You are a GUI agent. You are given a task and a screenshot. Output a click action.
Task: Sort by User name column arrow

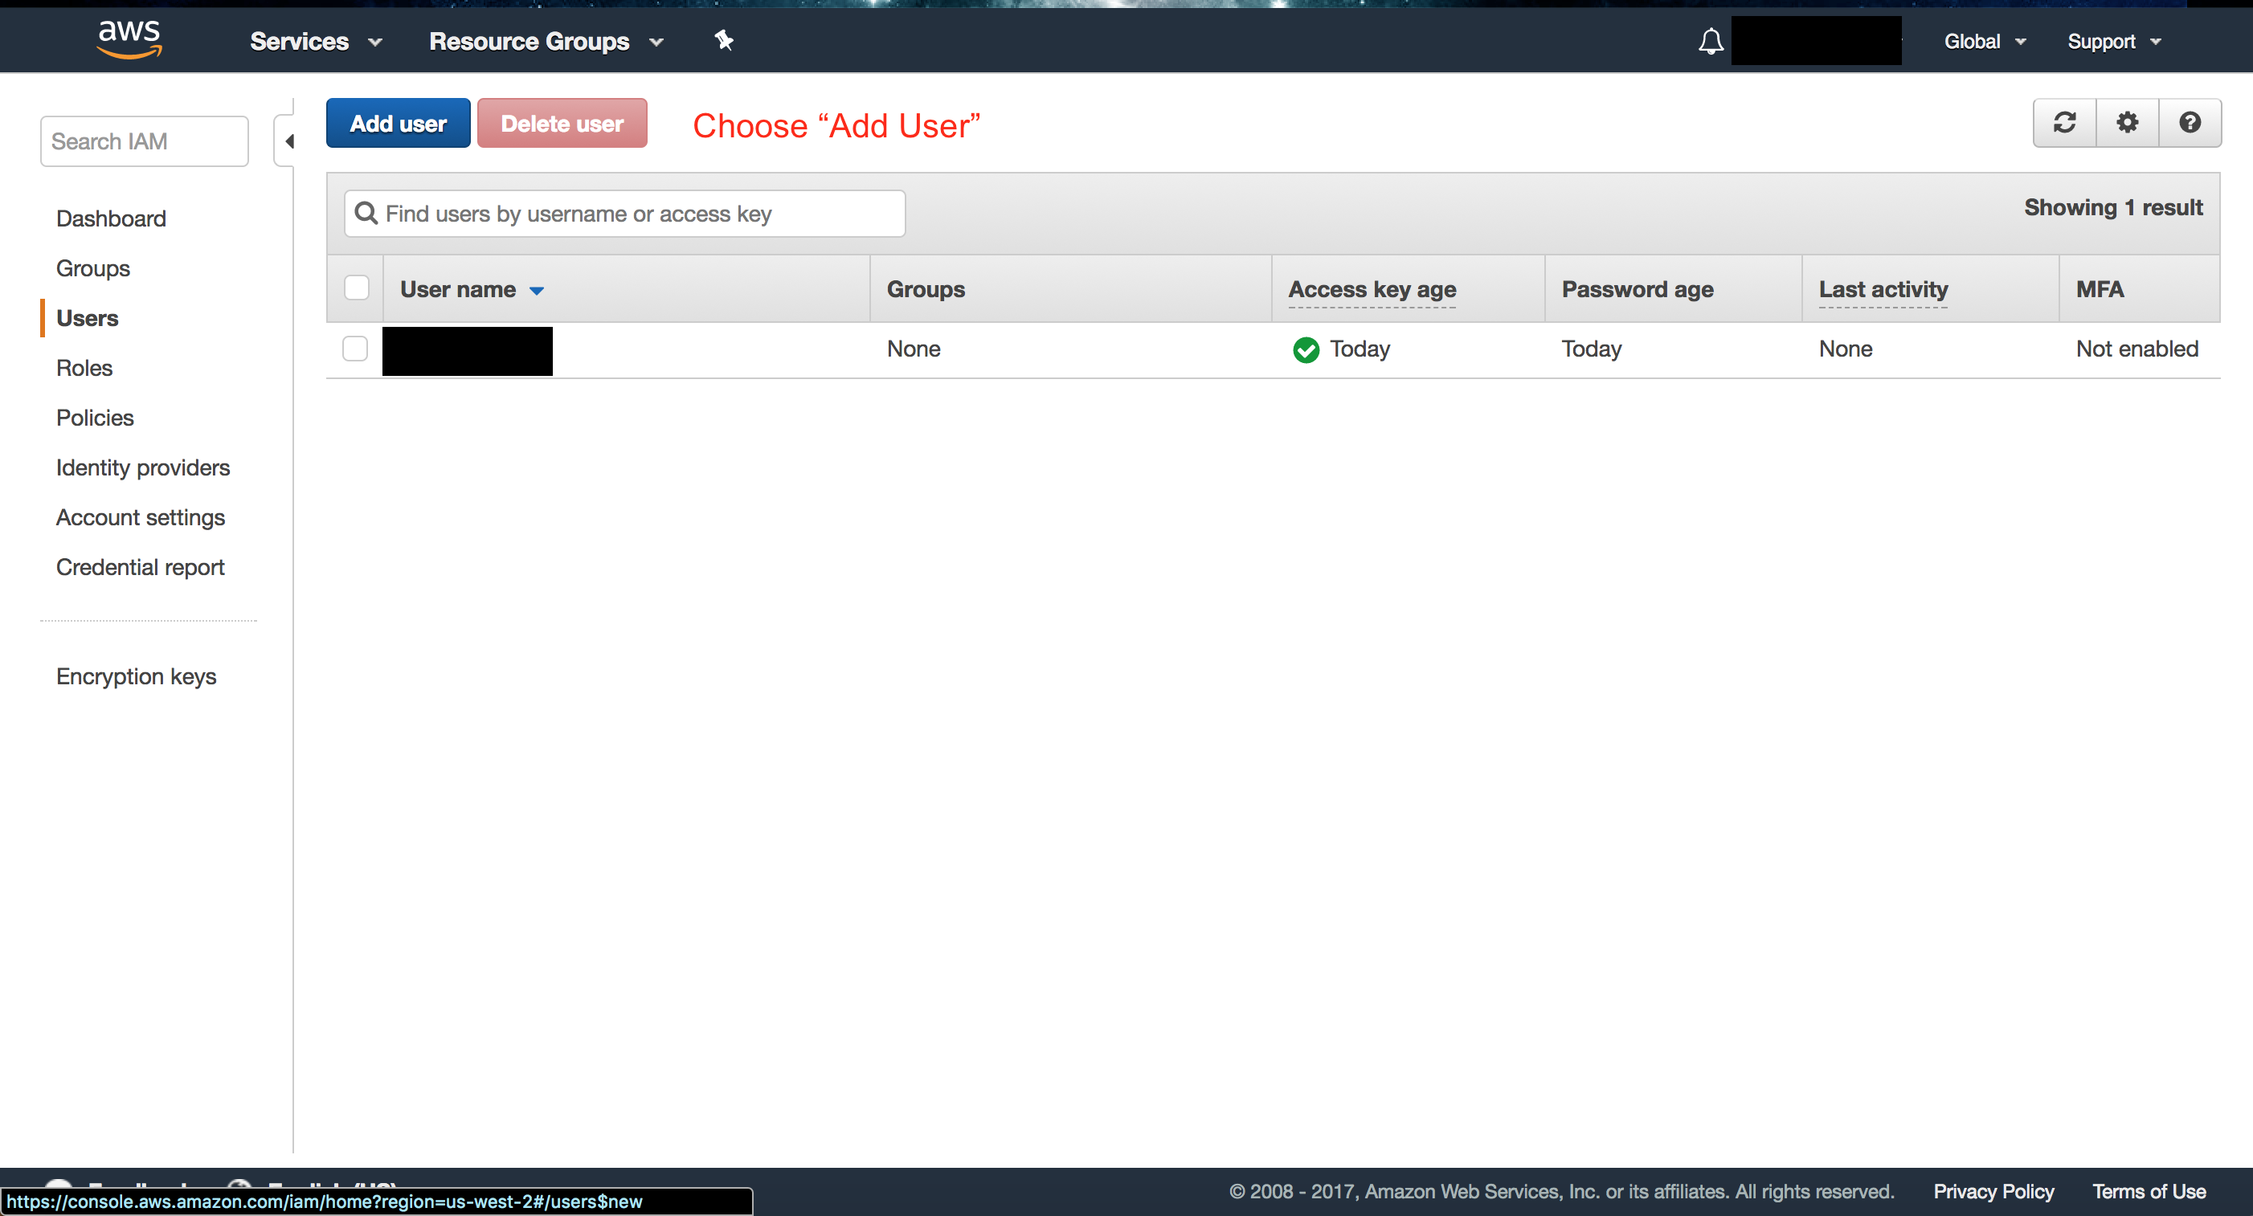tap(537, 290)
